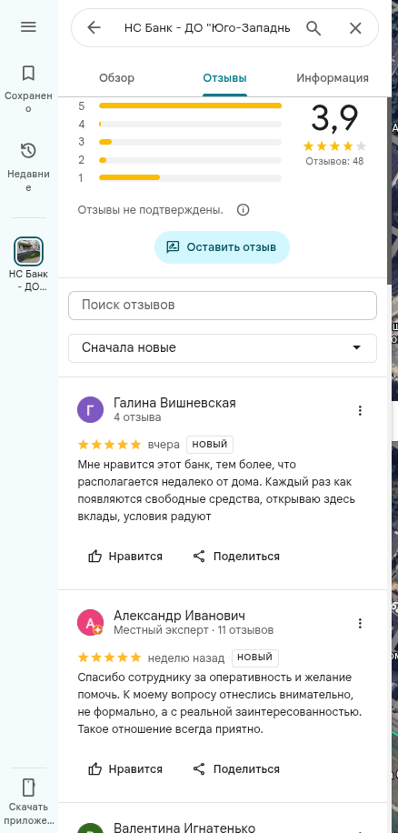Filter reviews by 2-star bar

coord(190,160)
